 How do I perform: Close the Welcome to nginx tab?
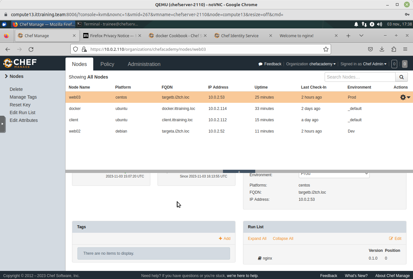(336, 36)
